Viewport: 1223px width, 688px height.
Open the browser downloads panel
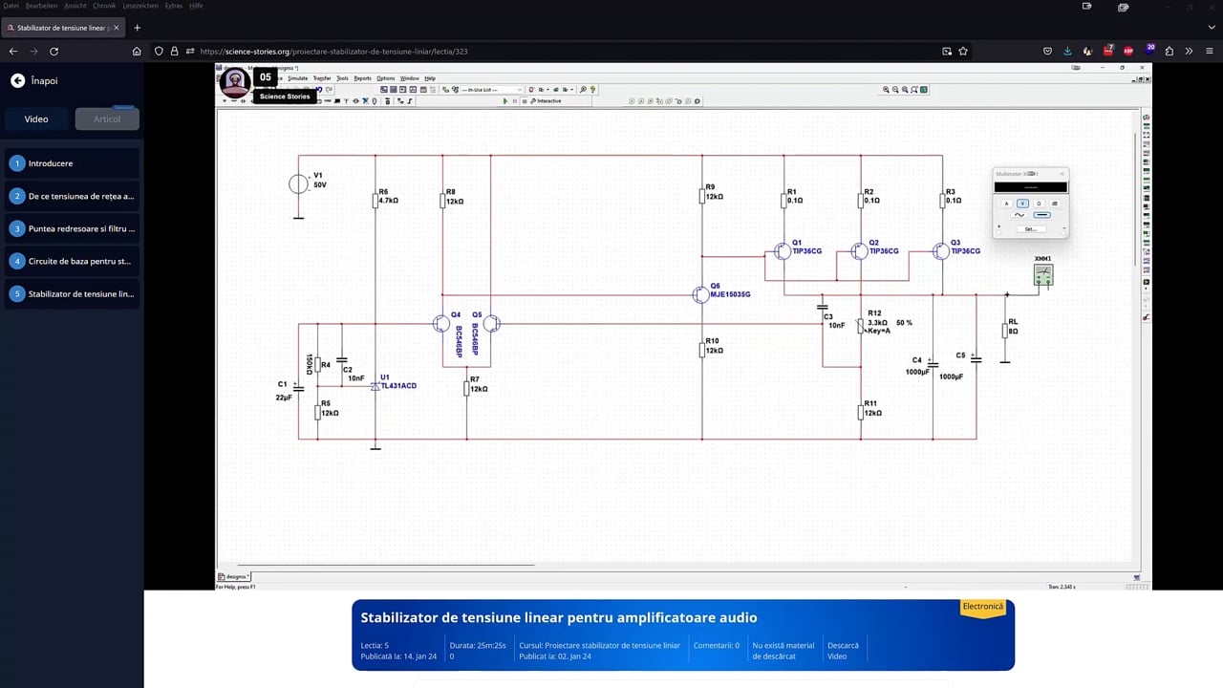1067,52
